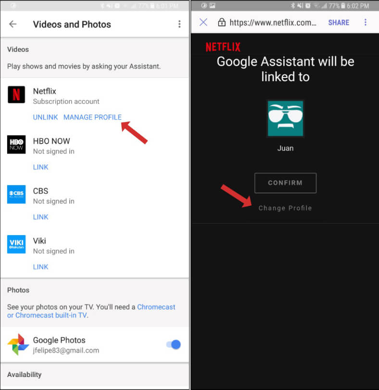Open the Chromecast or Chromecast built-in TV link
The image size is (379, 390).
click(91, 311)
